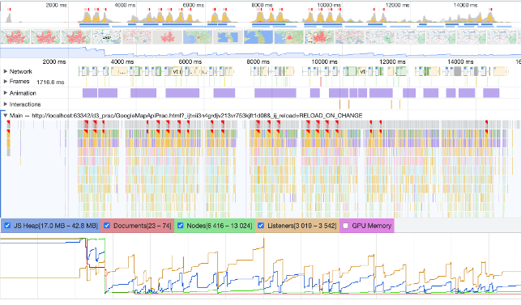
Task: Select the first filmstrip screenshot thumbnail
Action: pyautogui.click(x=15, y=37)
